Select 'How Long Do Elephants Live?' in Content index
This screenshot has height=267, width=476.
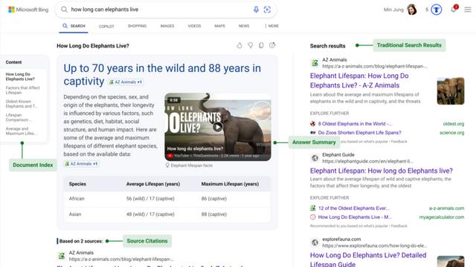point(20,76)
